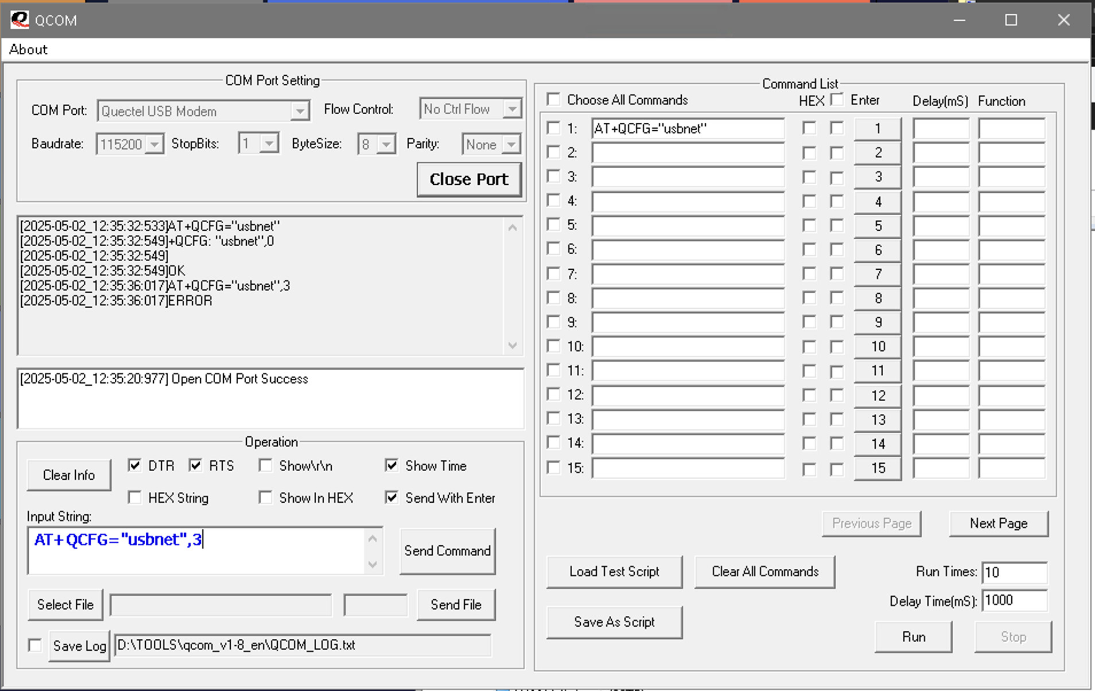The image size is (1095, 691).
Task: Click the Clear Info button
Action: (69, 475)
